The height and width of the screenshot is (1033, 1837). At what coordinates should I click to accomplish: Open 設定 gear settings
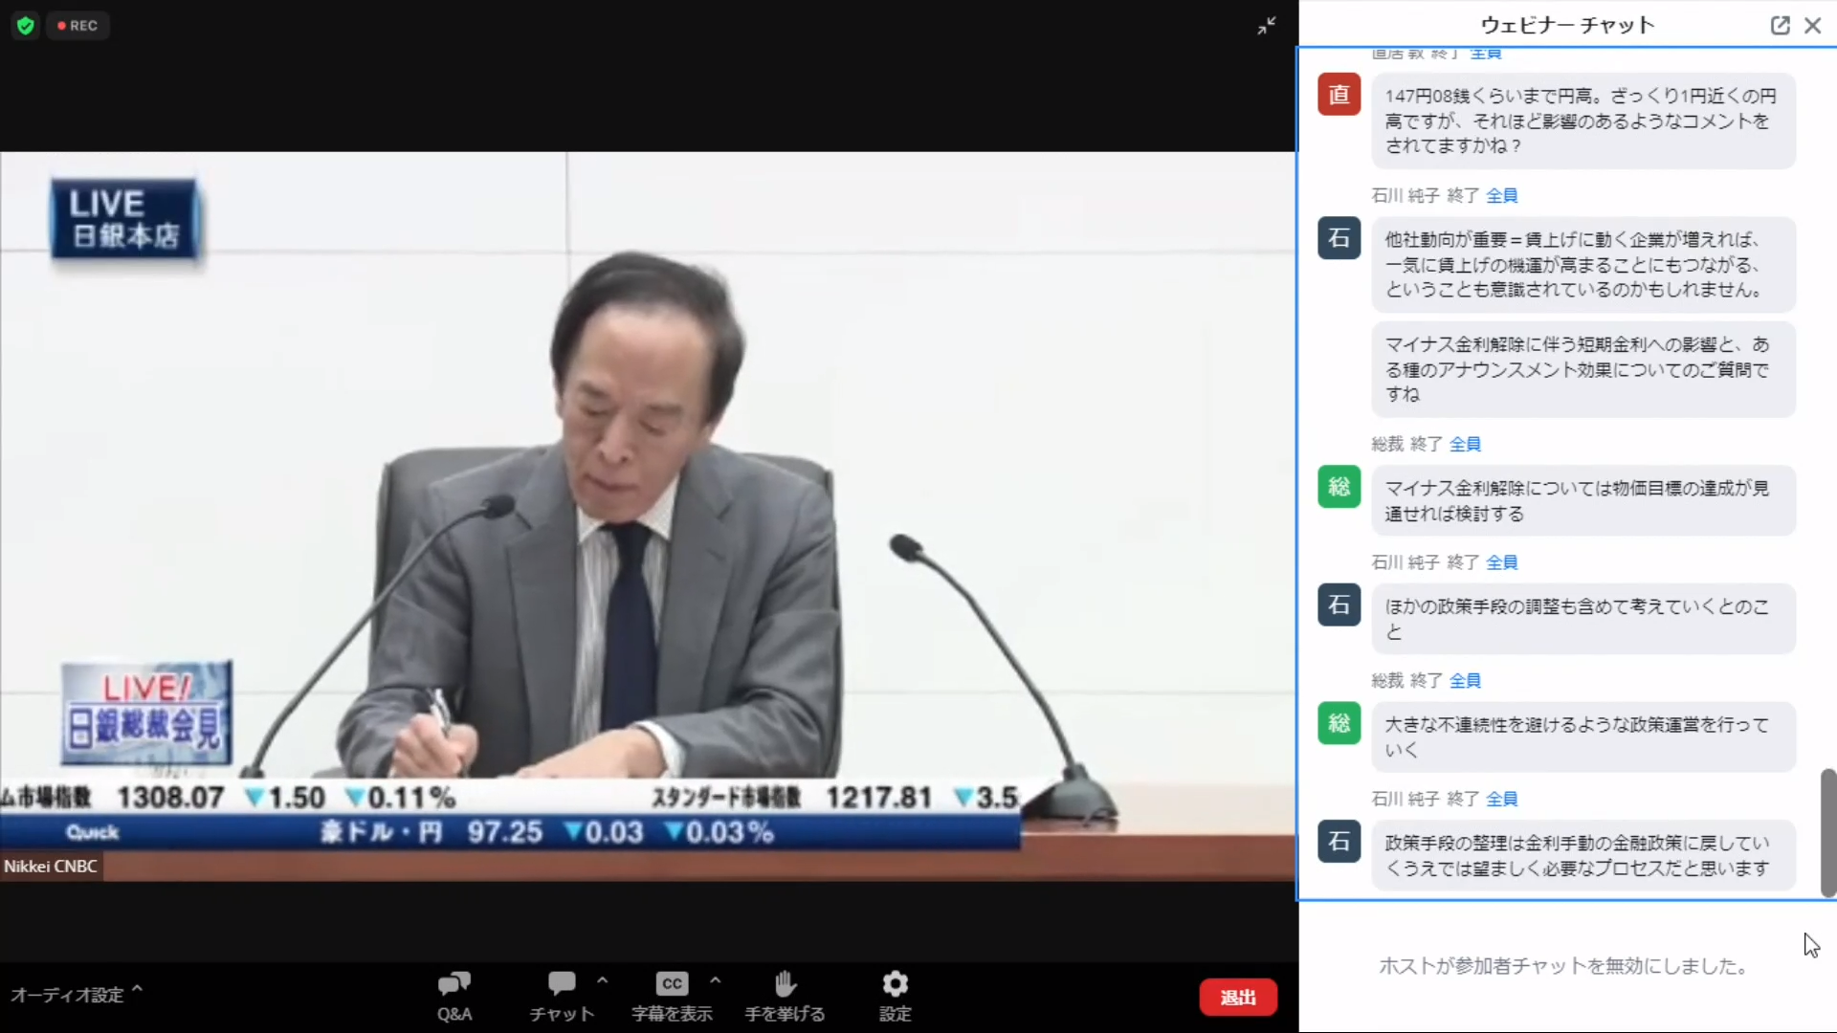(895, 995)
